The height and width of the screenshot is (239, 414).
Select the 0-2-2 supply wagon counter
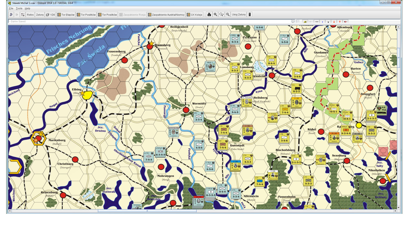tap(296, 89)
